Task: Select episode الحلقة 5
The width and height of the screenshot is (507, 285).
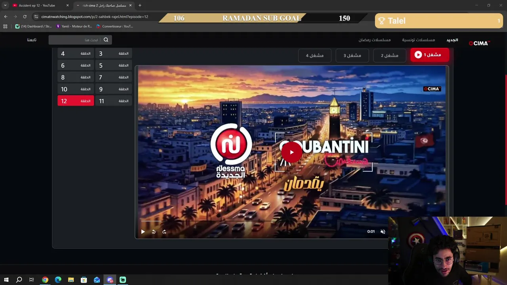Action: (114, 65)
